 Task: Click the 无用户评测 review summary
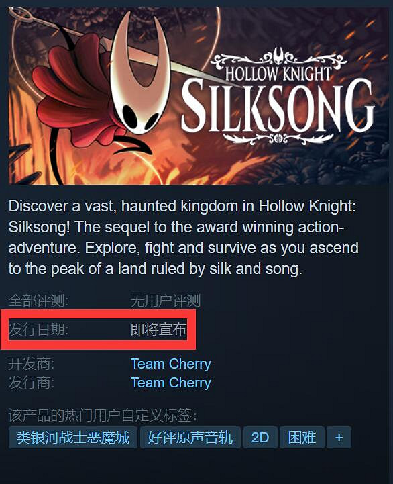tap(166, 301)
